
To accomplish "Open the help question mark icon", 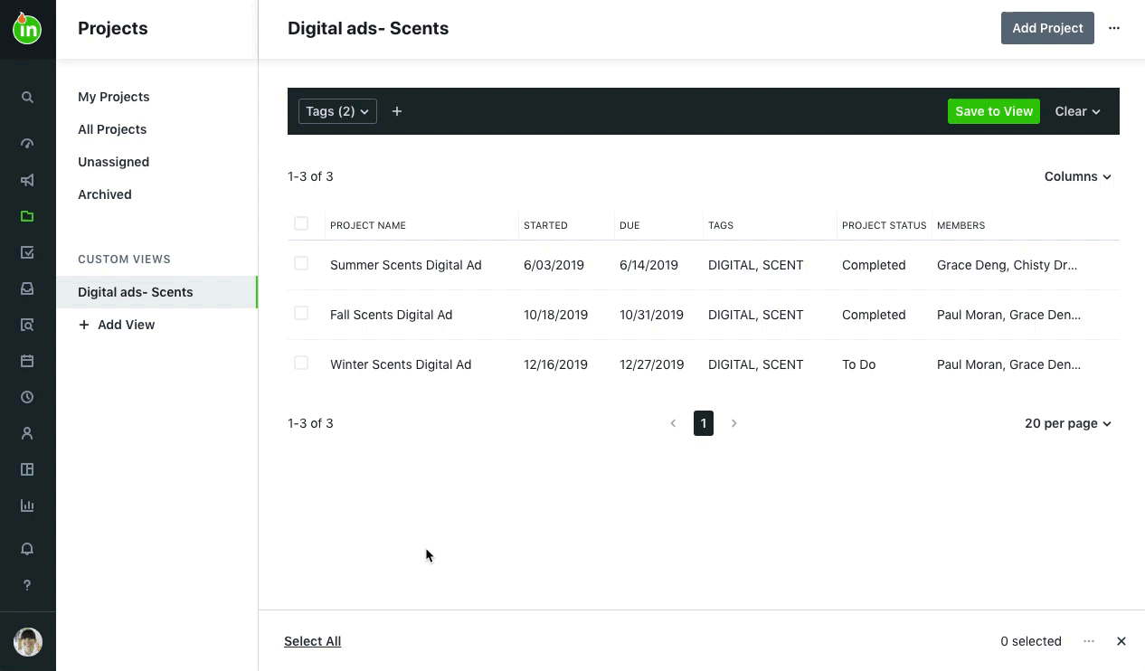I will [27, 585].
